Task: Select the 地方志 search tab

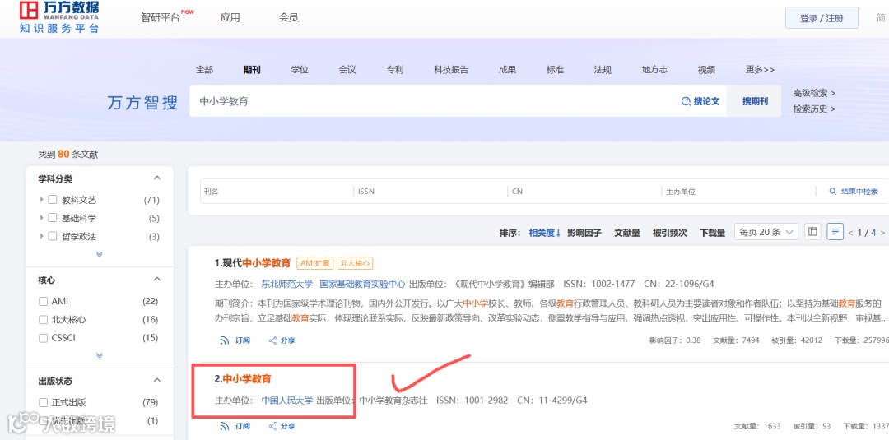Action: [x=655, y=70]
